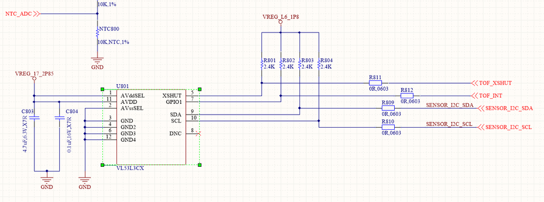Click the green selection handle next to the U801 label
Screen dimensions: 544x202
[102, 89]
